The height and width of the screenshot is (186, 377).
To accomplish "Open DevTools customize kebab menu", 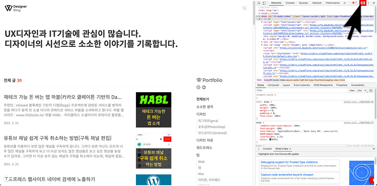I will point(369,3).
